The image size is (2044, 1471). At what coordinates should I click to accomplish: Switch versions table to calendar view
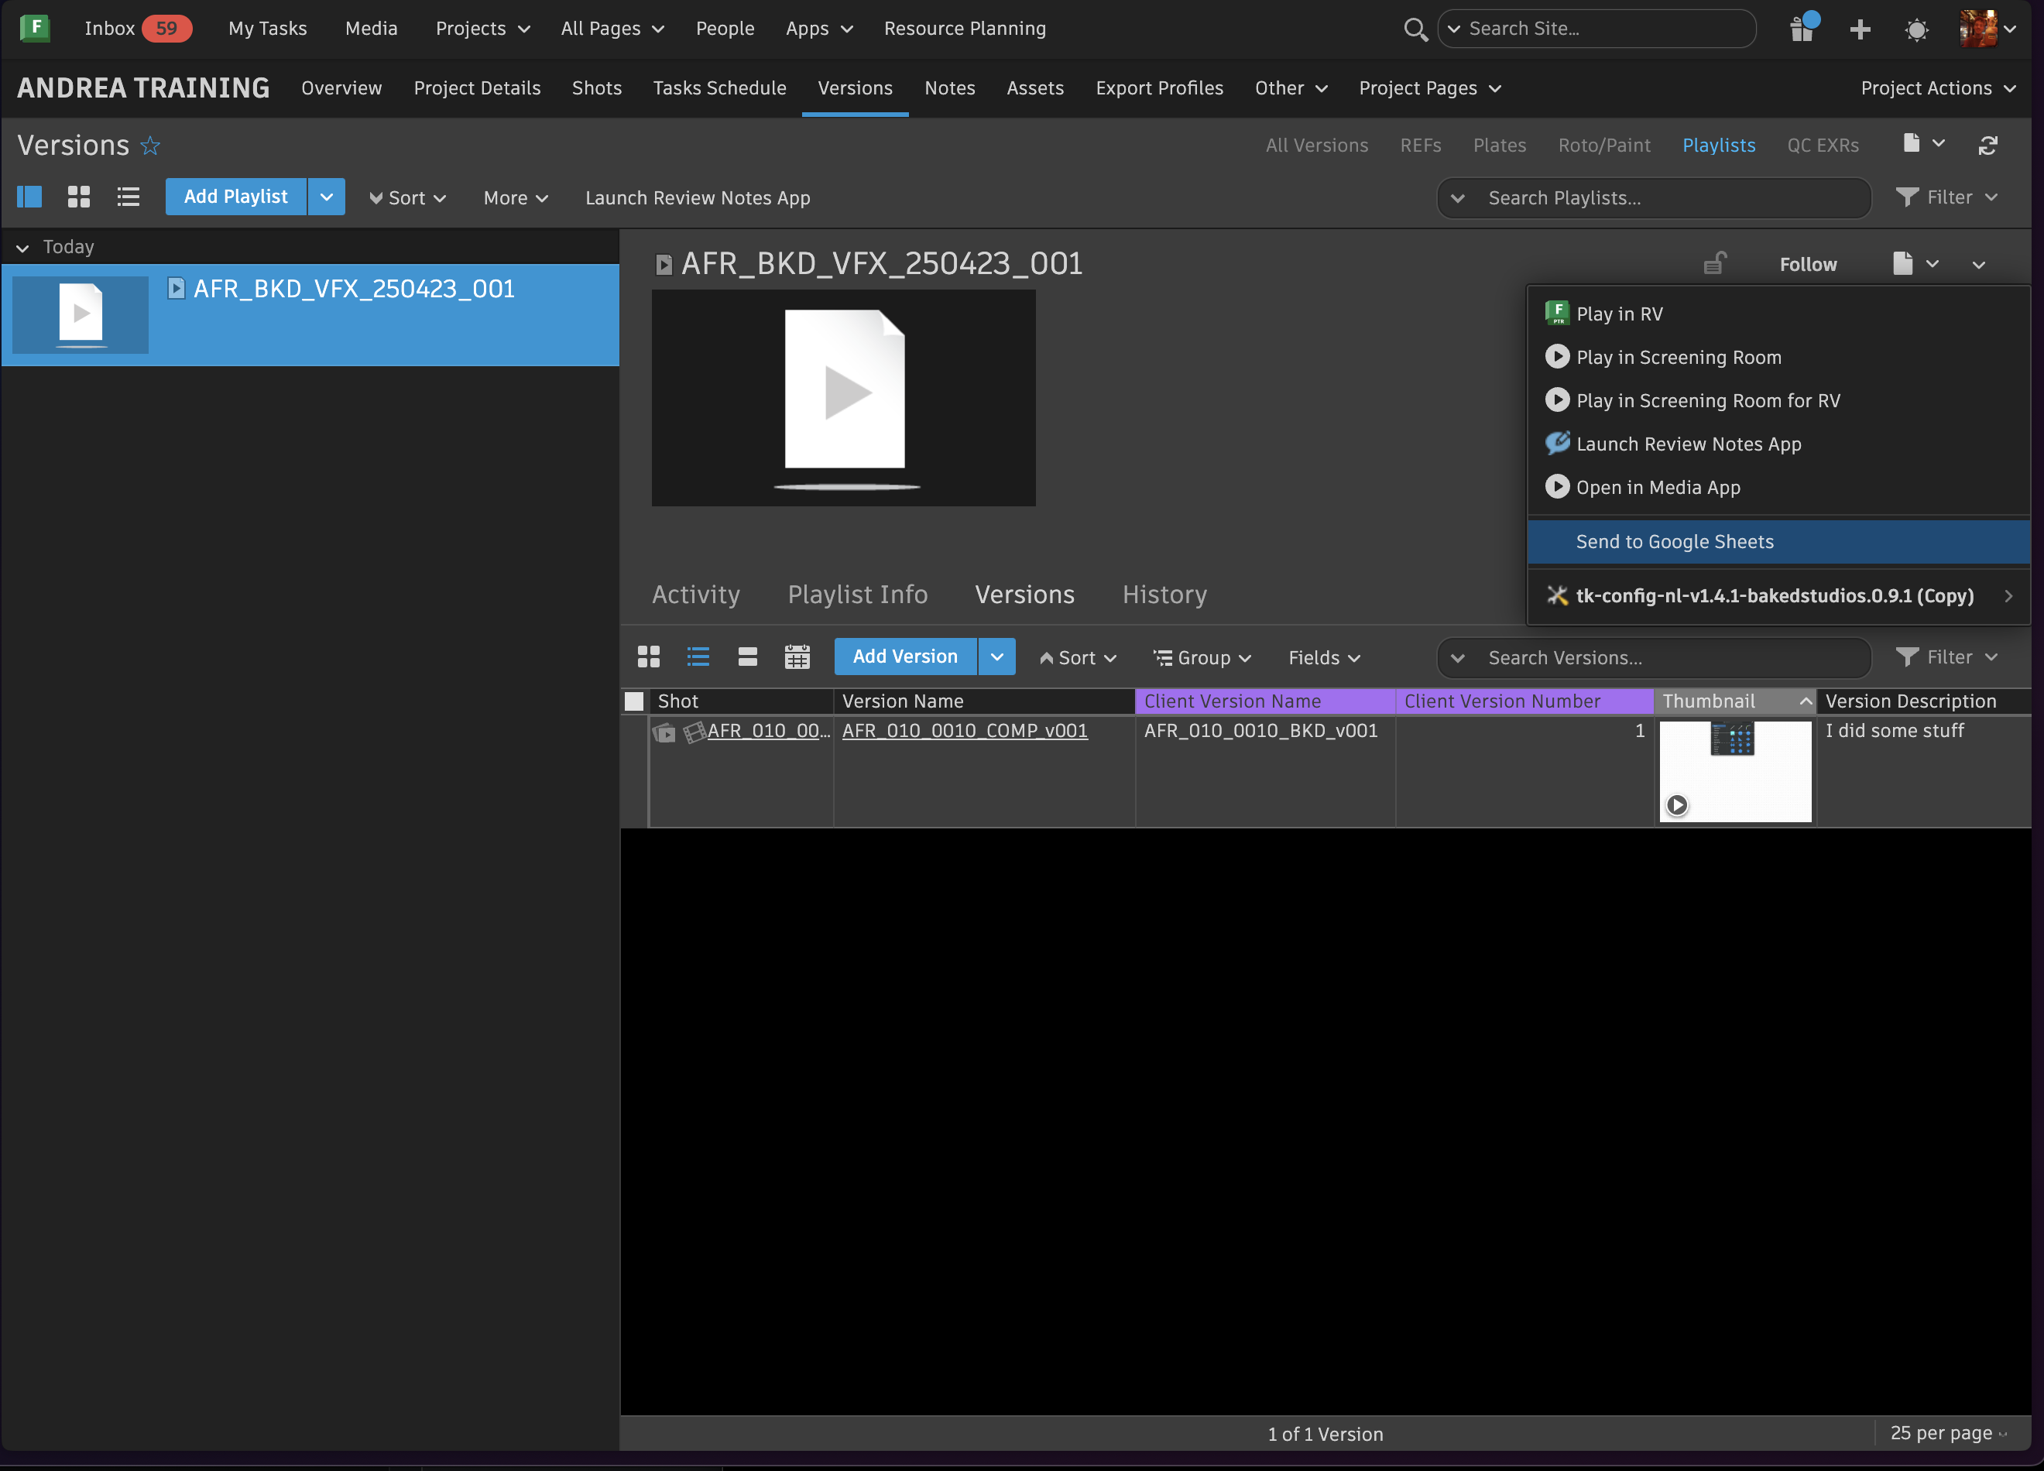797,657
